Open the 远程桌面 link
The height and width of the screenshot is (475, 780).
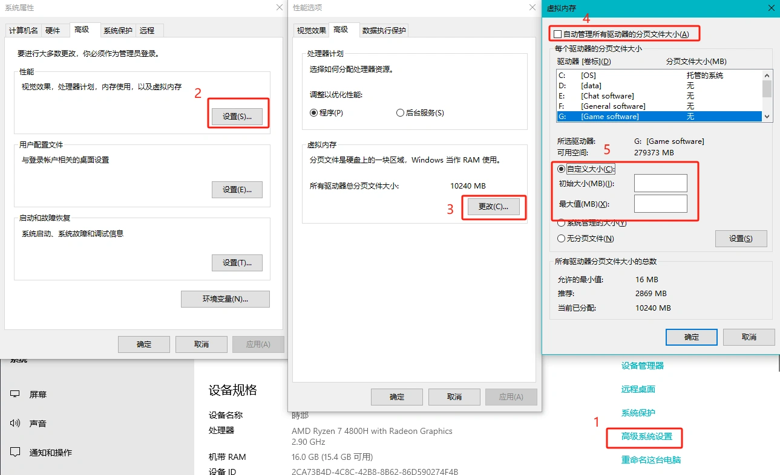[638, 389]
